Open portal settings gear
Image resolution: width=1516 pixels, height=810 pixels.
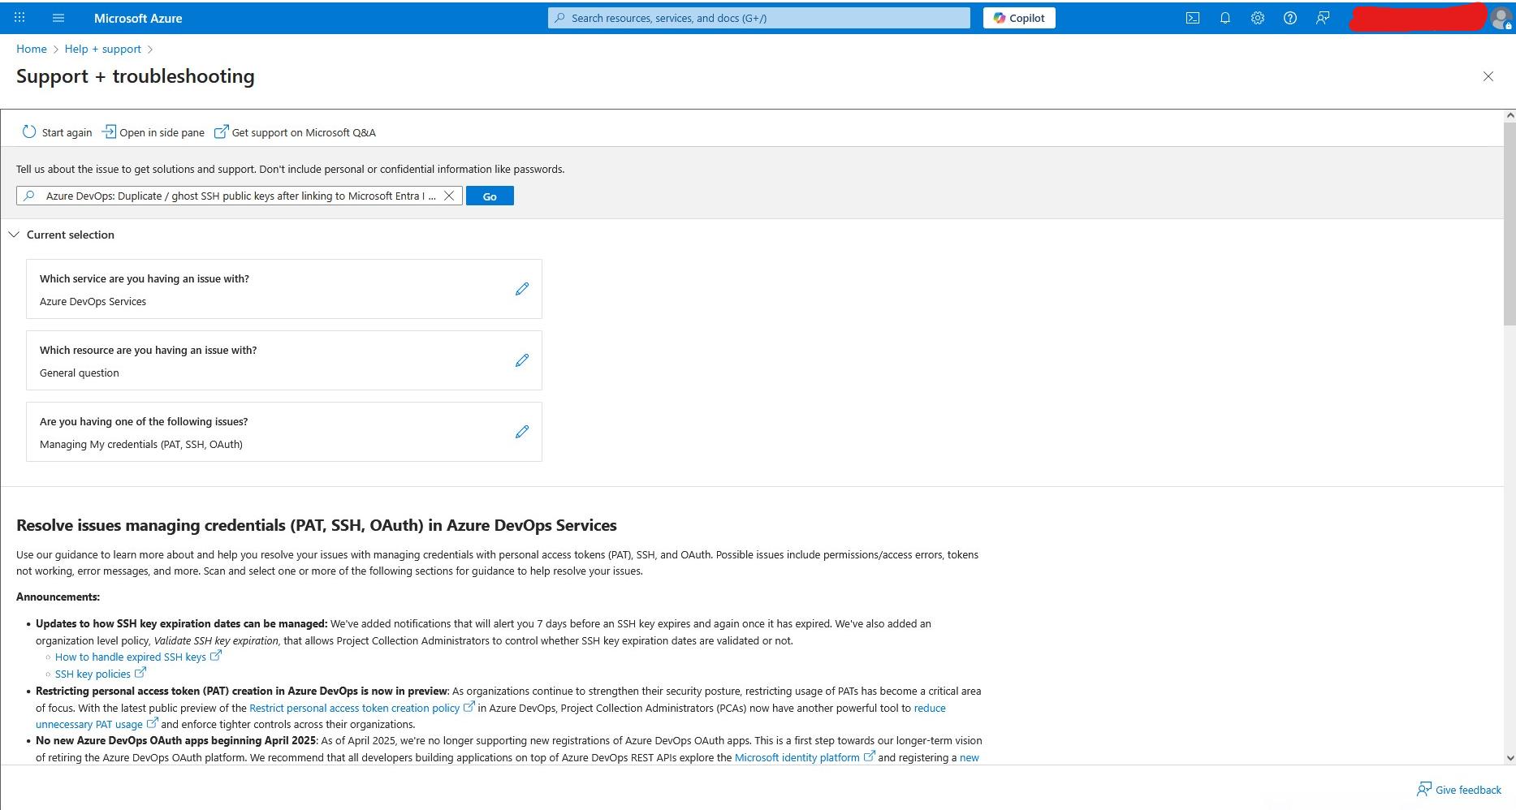pyautogui.click(x=1258, y=18)
